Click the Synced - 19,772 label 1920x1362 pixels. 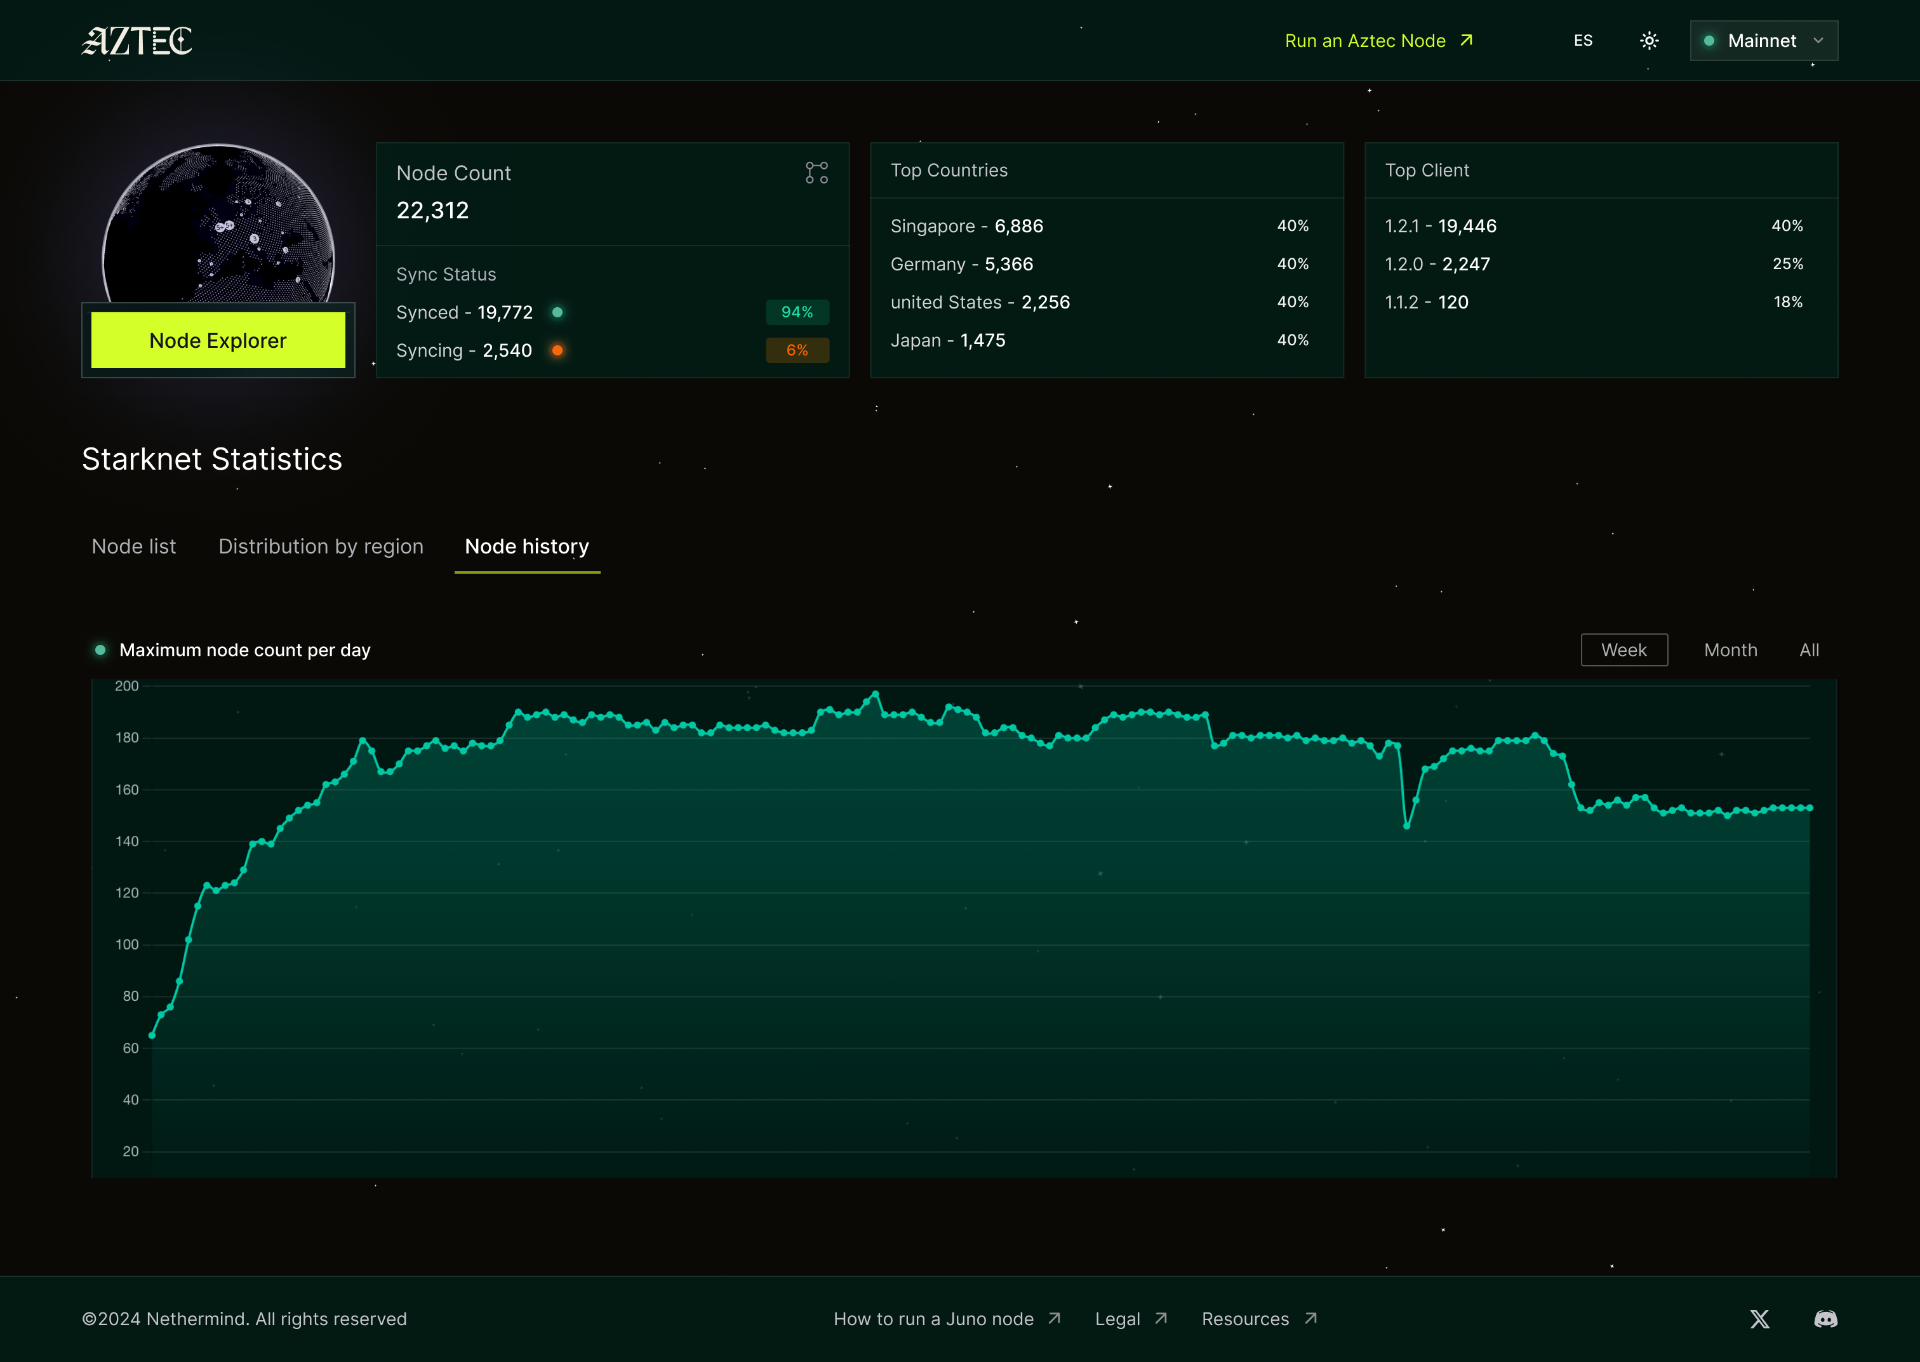tap(464, 312)
